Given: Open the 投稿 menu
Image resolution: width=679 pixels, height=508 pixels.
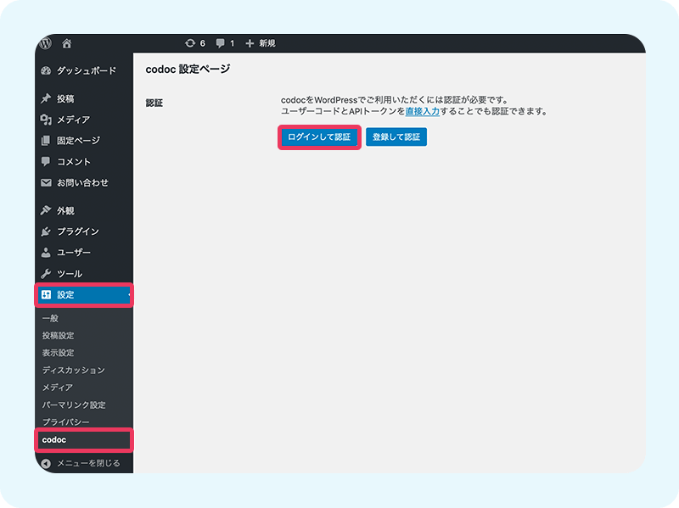Looking at the screenshot, I should [65, 98].
